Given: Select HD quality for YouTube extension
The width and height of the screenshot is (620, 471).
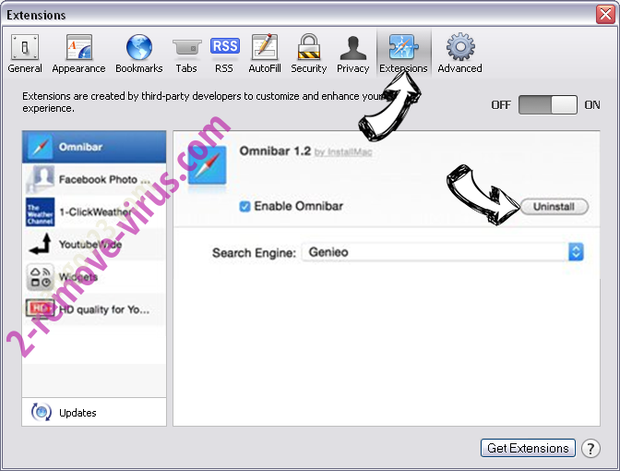Looking at the screenshot, I should coord(94,309).
